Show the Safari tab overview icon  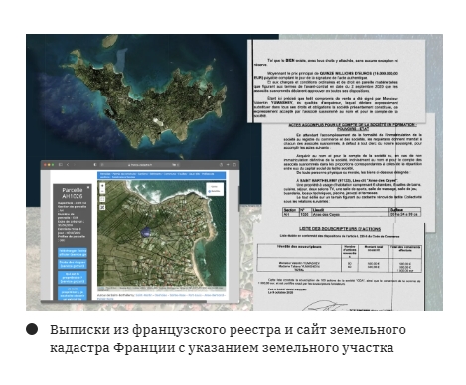click(234, 165)
